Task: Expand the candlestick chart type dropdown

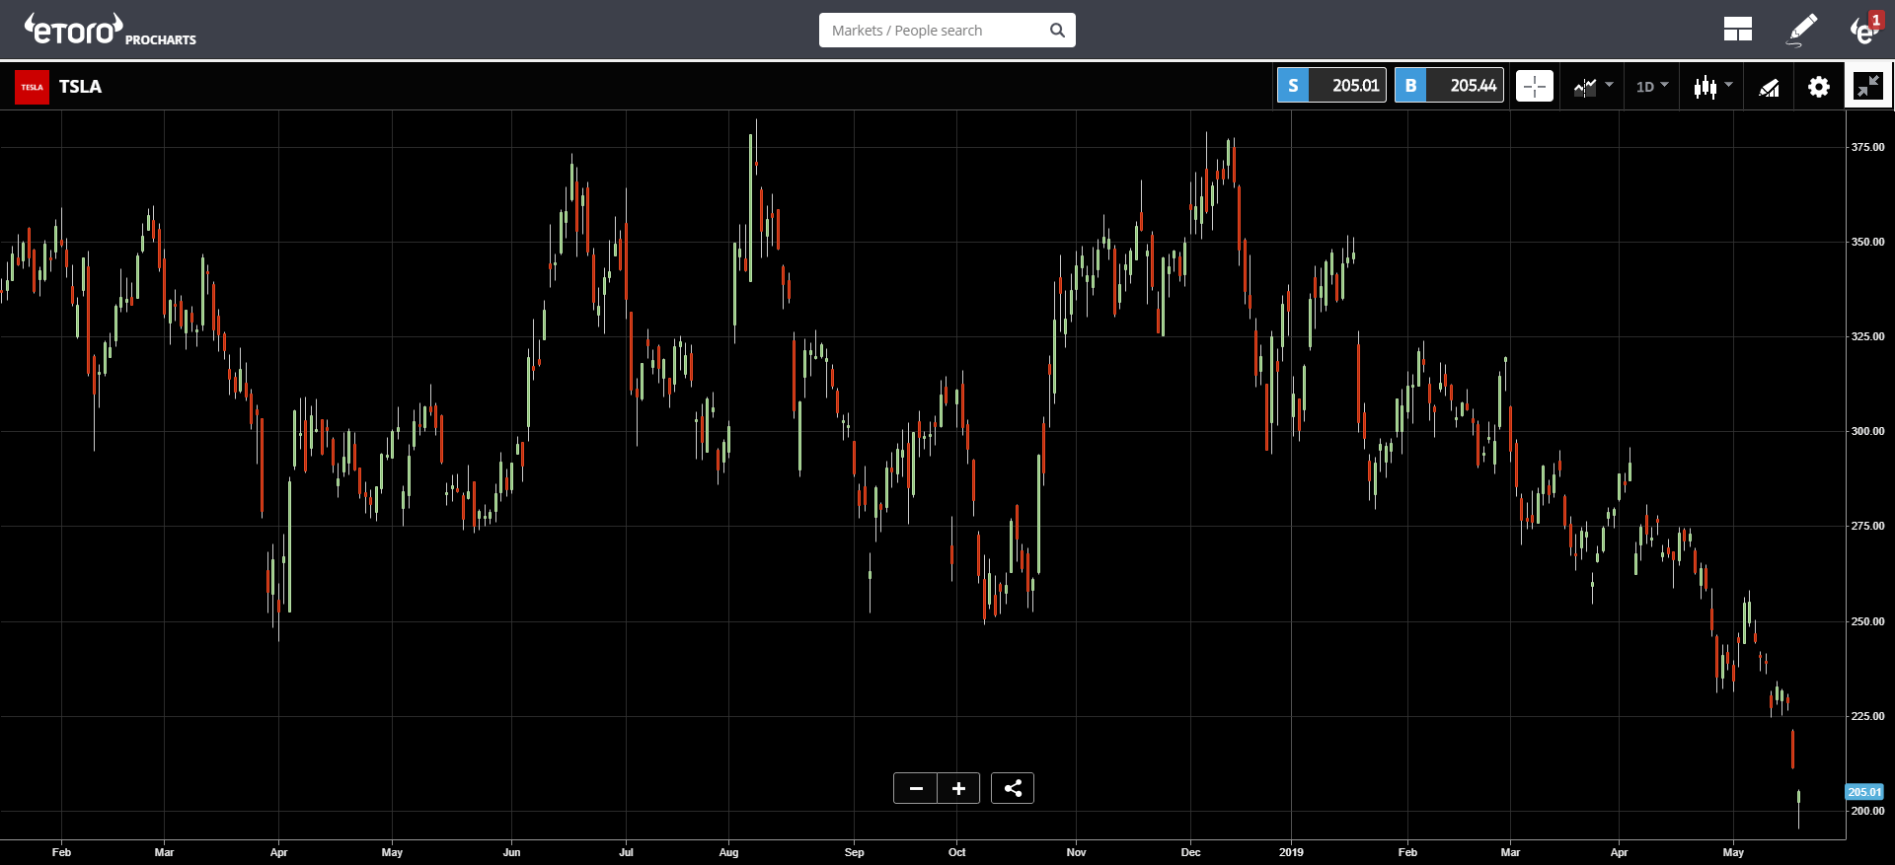Action: pyautogui.click(x=1712, y=87)
